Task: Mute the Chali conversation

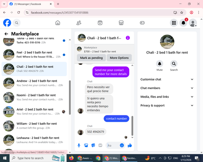Action: (160, 64)
